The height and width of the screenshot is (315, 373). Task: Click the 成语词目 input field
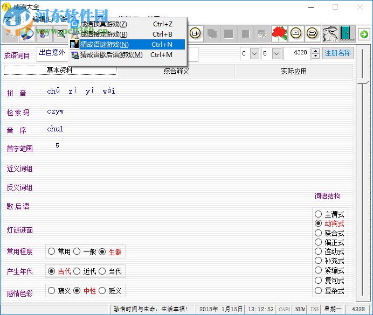point(118,54)
